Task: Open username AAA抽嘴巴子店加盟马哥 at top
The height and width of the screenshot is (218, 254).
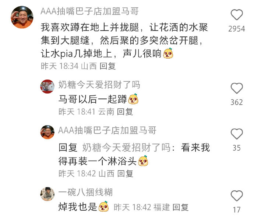Action: (x=89, y=11)
